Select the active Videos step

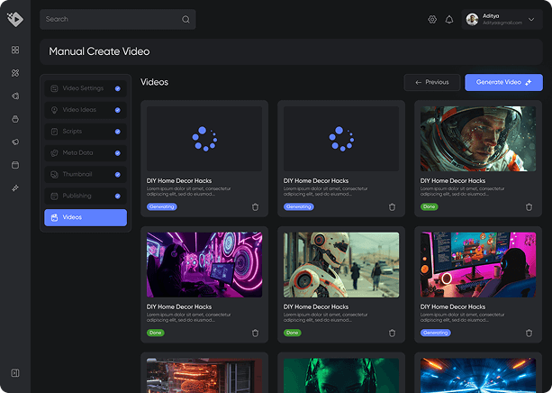(x=86, y=217)
